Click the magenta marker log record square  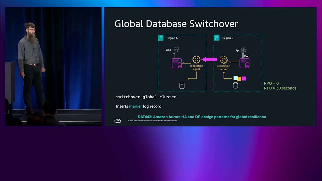pyautogui.click(x=244, y=78)
